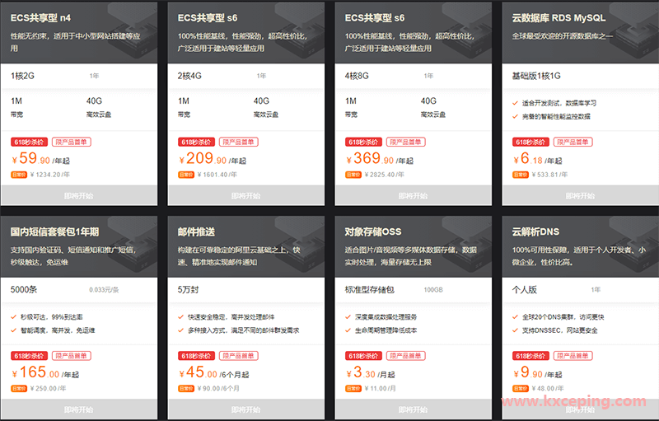Click 618秒杀价 badge above ¥369.90 price
This screenshot has height=421, width=659.
(363, 142)
